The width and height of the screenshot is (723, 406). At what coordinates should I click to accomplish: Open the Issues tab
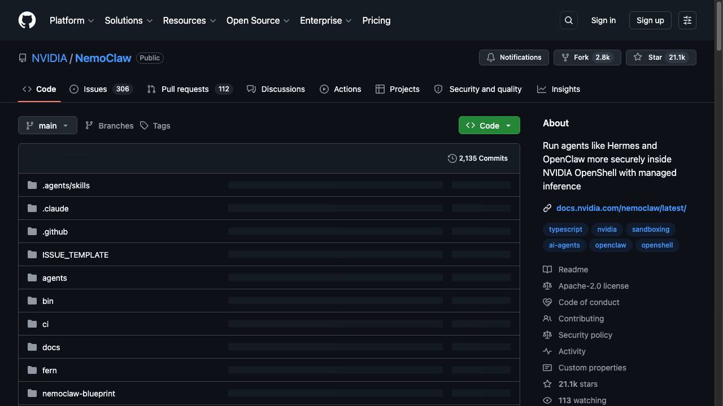pyautogui.click(x=101, y=89)
